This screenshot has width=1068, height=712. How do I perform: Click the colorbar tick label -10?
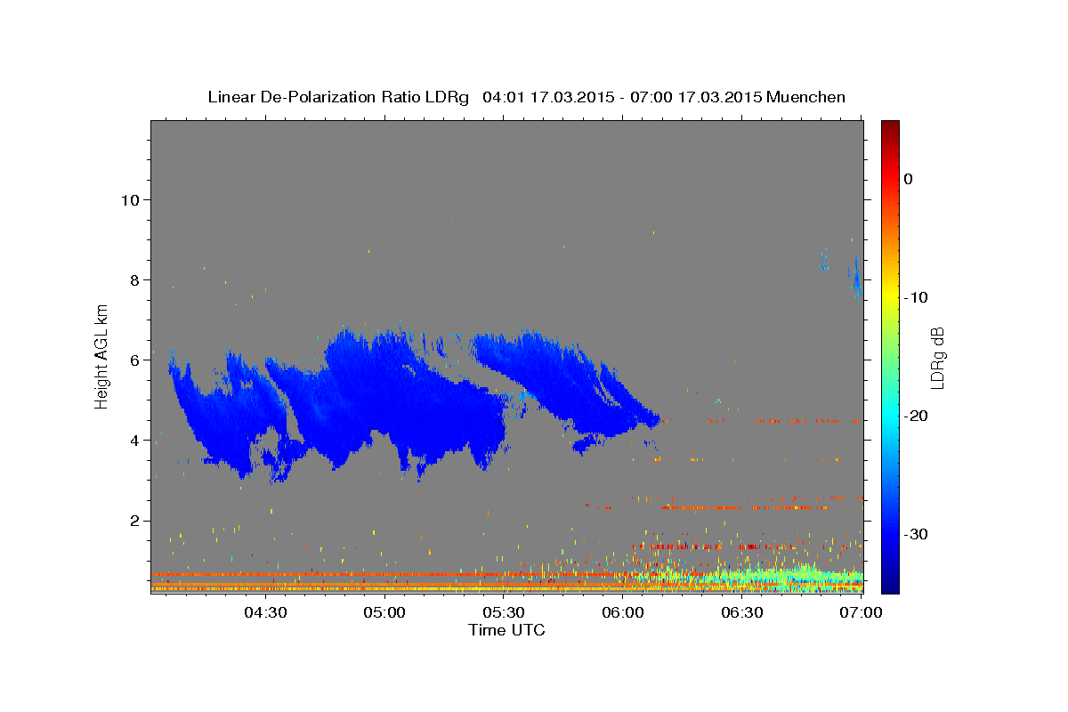916,297
